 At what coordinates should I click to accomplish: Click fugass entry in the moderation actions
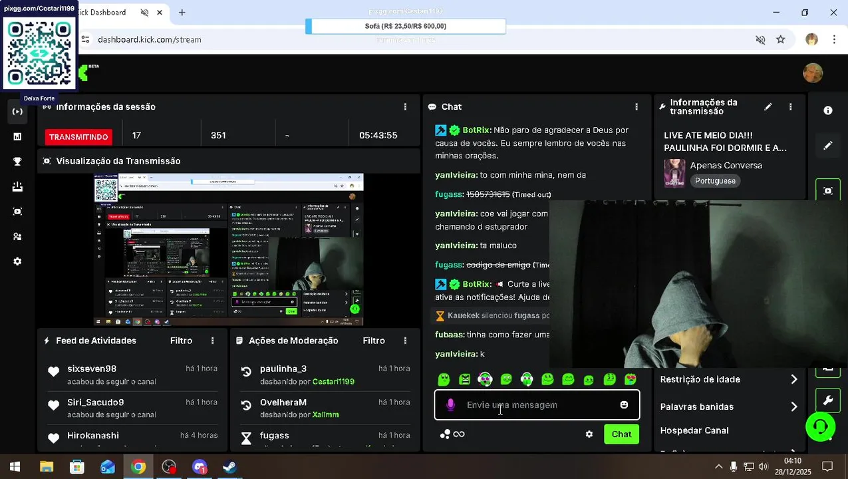coord(275,435)
